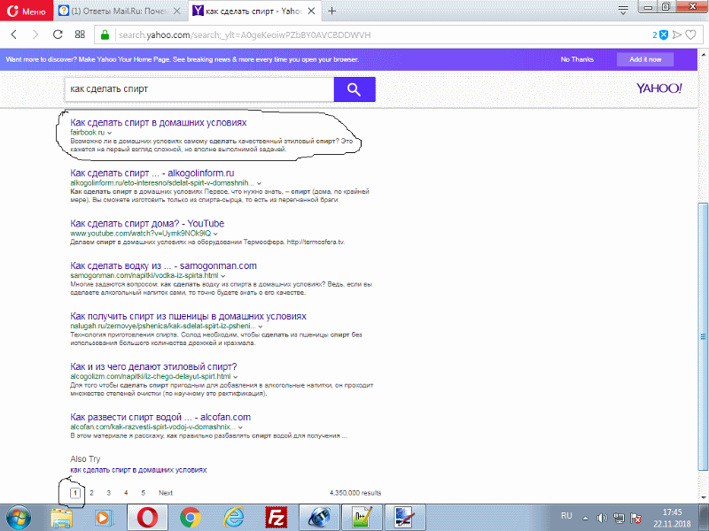
Task: Launch Internet Explorer from taskbar
Action: click(233, 518)
